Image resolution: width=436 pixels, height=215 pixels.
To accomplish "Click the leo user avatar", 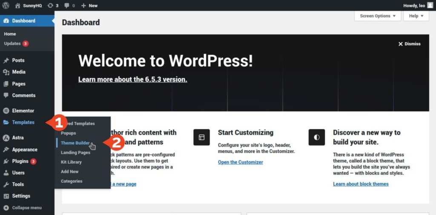I will pyautogui.click(x=430, y=5).
